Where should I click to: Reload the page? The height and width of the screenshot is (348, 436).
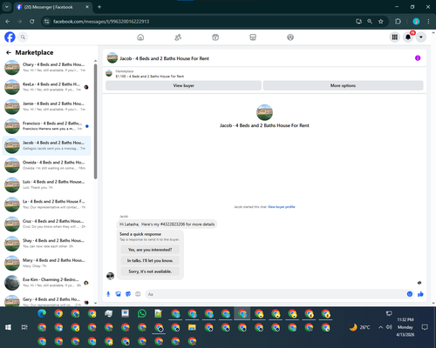point(32,22)
